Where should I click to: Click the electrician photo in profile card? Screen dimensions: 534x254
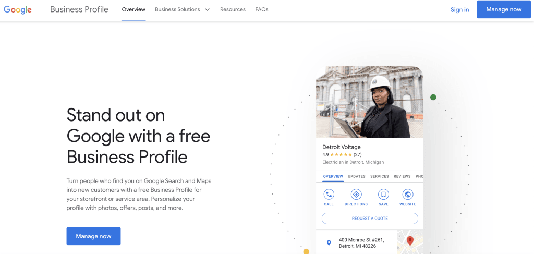[370, 102]
